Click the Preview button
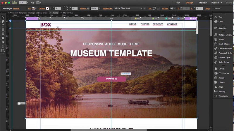The image size is (234, 131). [203, 3]
